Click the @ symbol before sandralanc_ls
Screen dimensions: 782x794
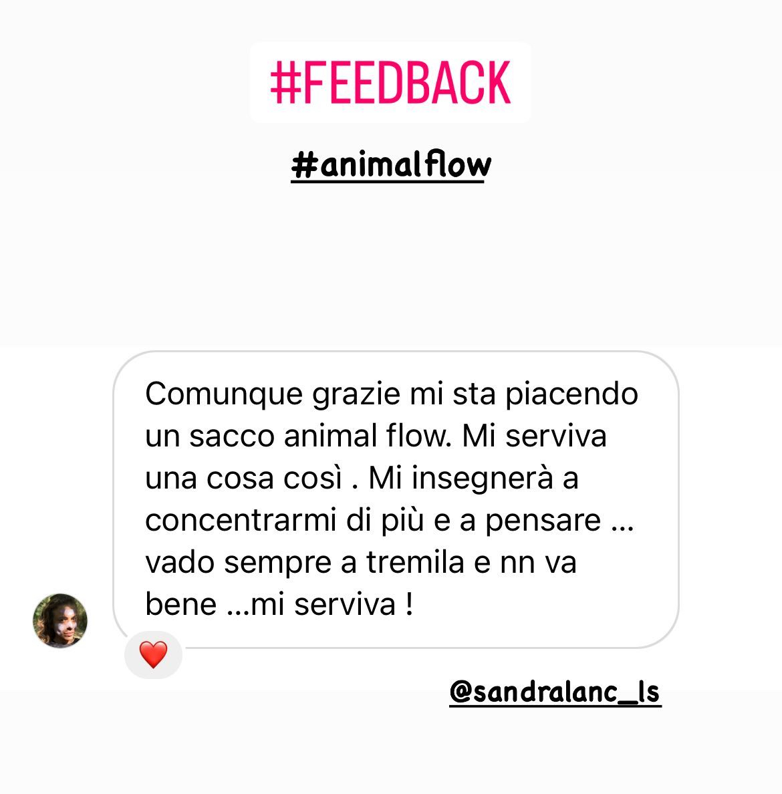click(x=461, y=692)
